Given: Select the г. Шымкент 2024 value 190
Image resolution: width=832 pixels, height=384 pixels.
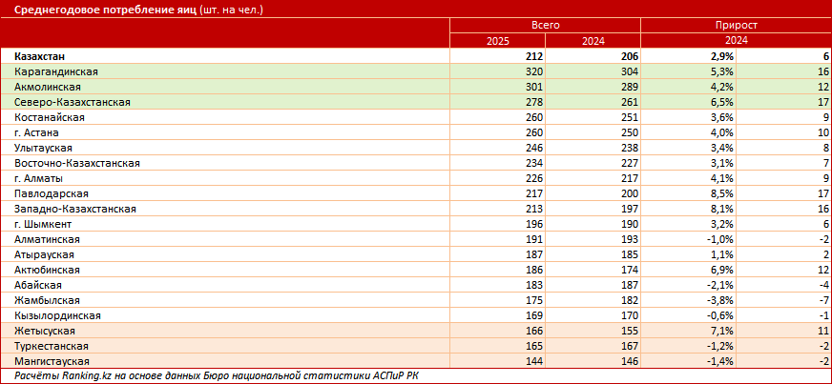Looking at the screenshot, I should click(628, 225).
